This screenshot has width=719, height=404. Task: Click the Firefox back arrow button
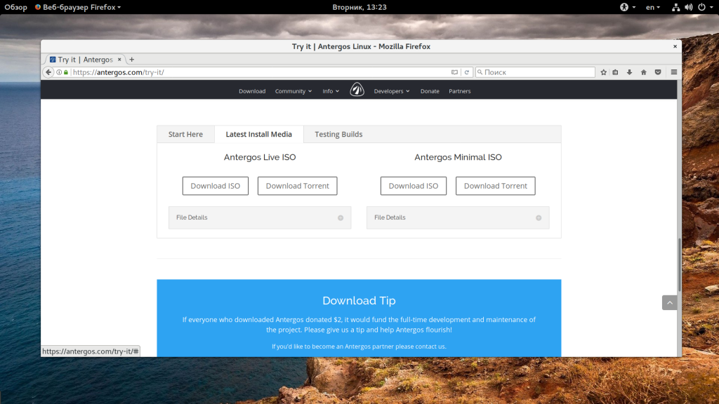pyautogui.click(x=48, y=72)
